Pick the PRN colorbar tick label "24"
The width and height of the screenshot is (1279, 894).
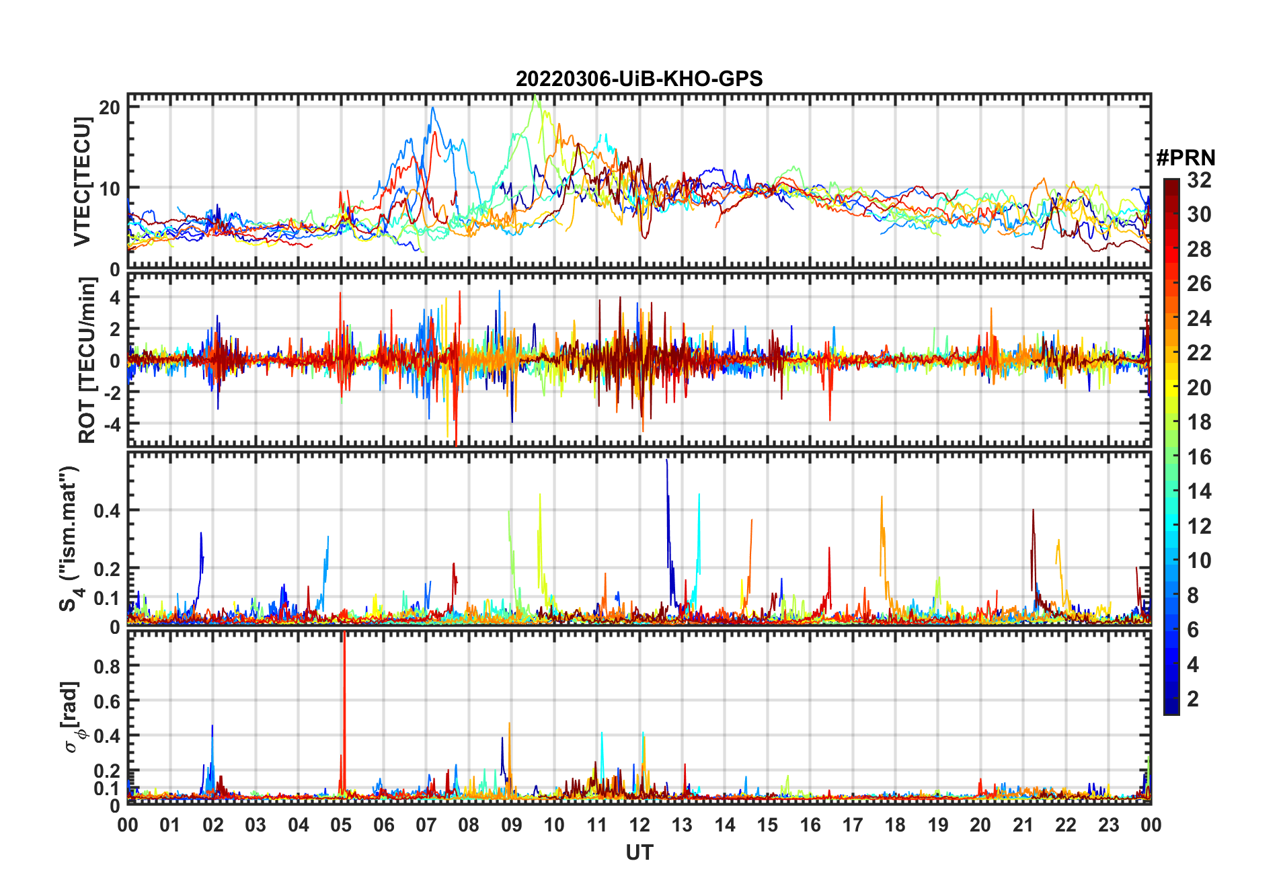tap(1199, 319)
